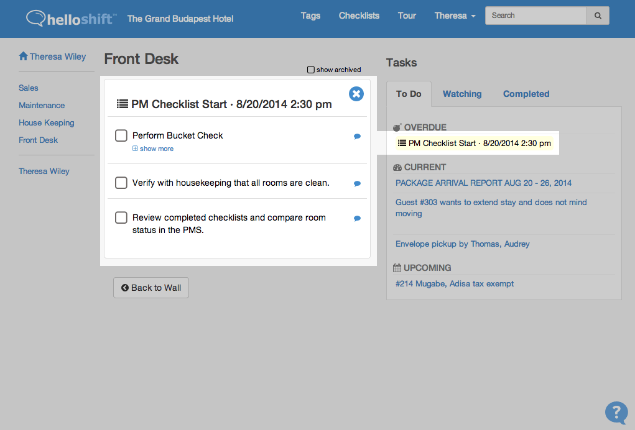
Task: Check Review completed checklists item
Action: pos(121,217)
